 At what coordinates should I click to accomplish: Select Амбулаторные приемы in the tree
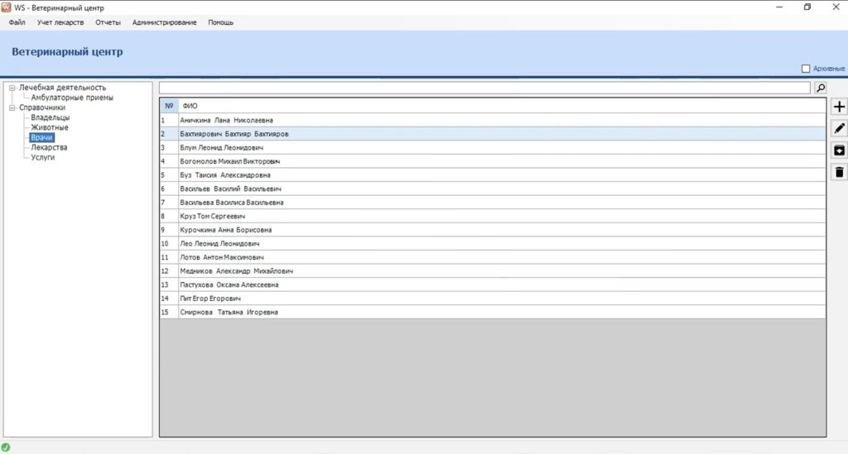(72, 98)
